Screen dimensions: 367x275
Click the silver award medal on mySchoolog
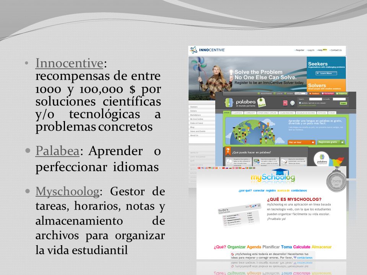(x=336, y=180)
